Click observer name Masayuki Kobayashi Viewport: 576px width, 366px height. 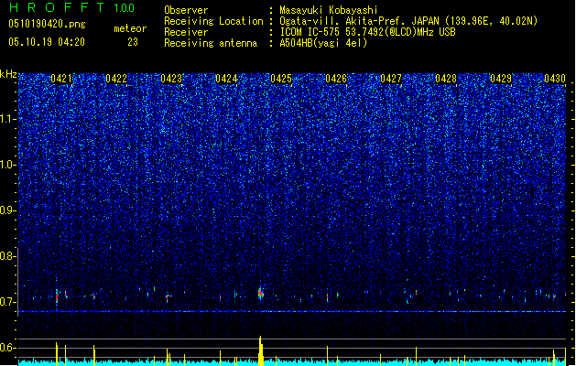click(329, 10)
